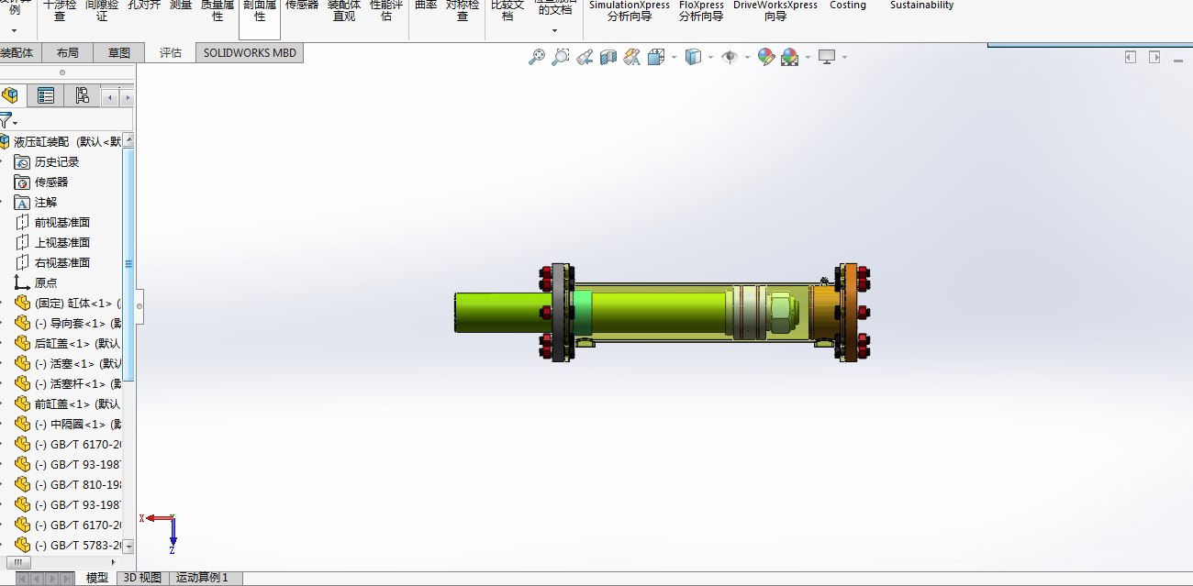Click the feature tree vertical scrollbar down arrow

click(x=129, y=546)
